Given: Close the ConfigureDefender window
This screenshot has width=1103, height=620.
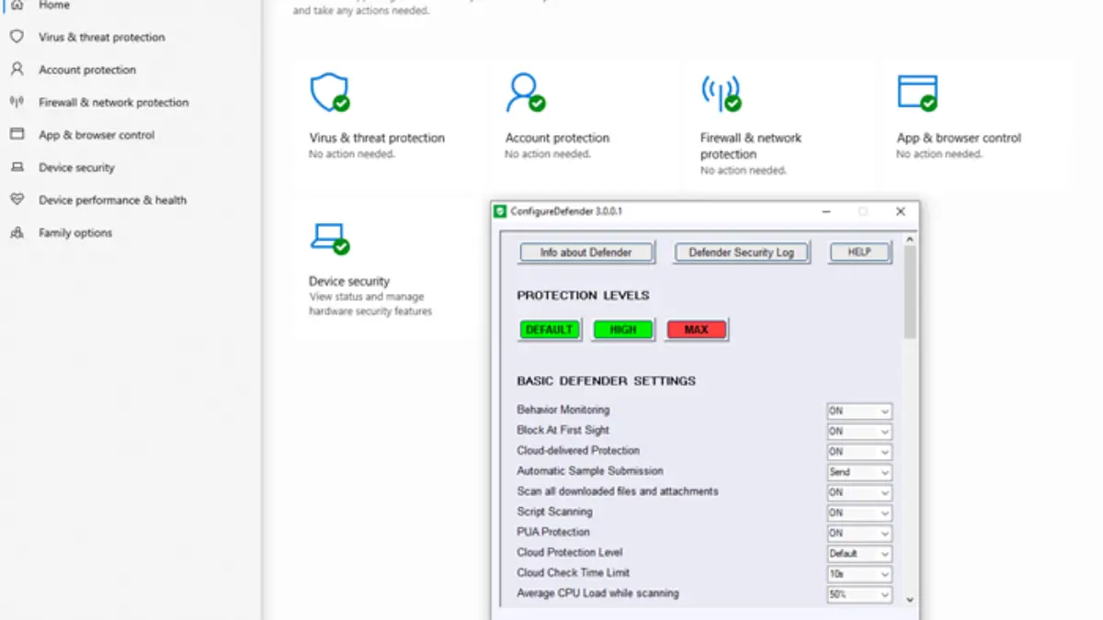Looking at the screenshot, I should tap(901, 211).
